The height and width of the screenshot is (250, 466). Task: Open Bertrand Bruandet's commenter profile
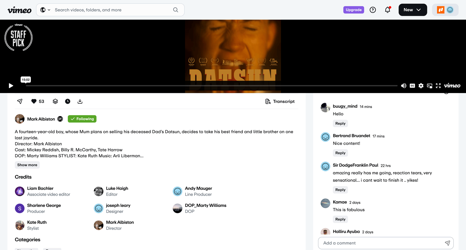pyautogui.click(x=351, y=136)
